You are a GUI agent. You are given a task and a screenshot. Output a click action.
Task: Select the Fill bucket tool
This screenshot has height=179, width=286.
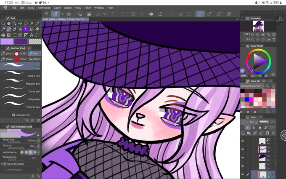[3, 35]
